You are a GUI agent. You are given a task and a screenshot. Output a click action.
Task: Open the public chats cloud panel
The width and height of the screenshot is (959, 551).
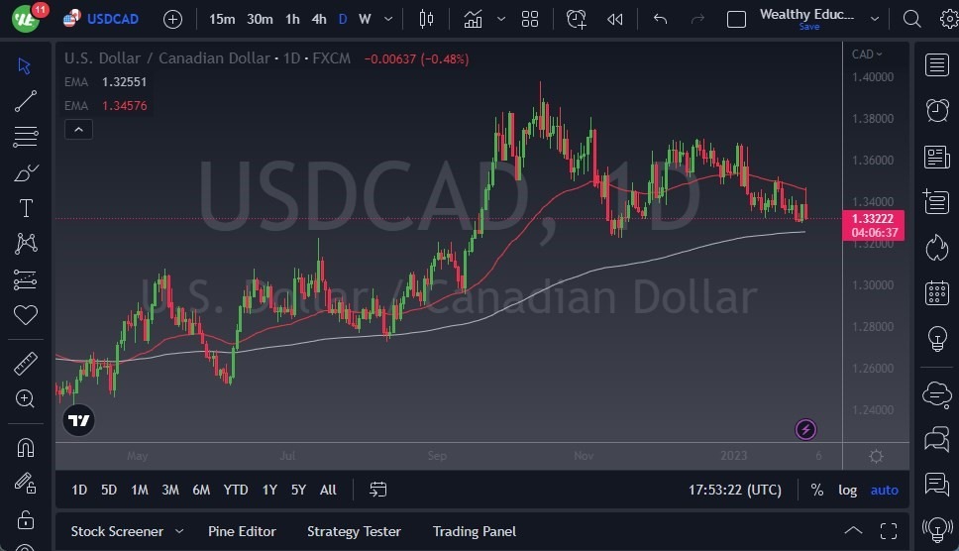click(x=937, y=393)
